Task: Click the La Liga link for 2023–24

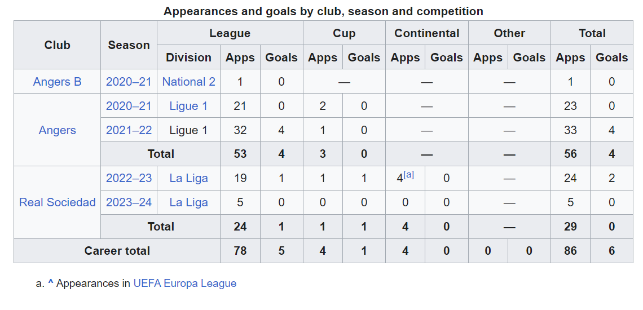Action: [x=188, y=202]
